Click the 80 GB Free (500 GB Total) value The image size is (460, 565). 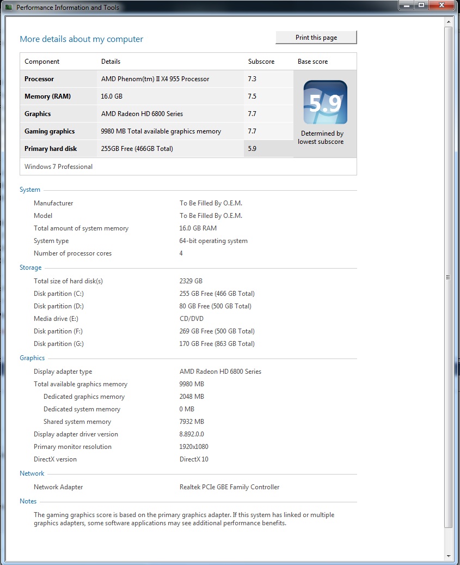coord(215,306)
